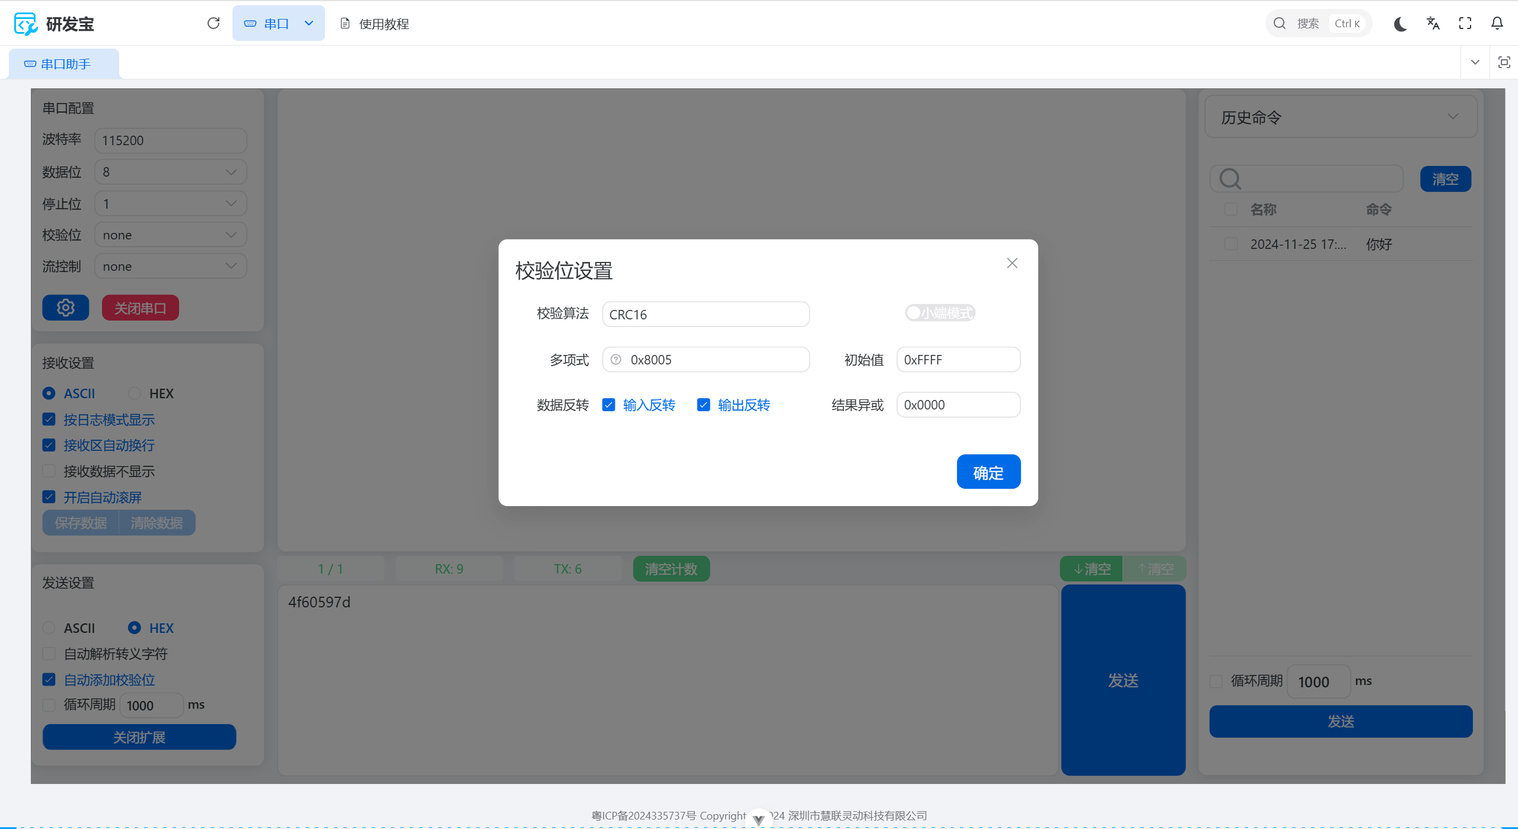This screenshot has width=1518, height=829.
Task: Click the tab content maximize icon
Action: click(x=1504, y=62)
